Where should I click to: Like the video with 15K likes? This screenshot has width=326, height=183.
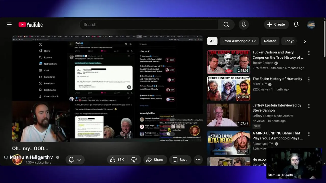pyautogui.click(x=117, y=160)
